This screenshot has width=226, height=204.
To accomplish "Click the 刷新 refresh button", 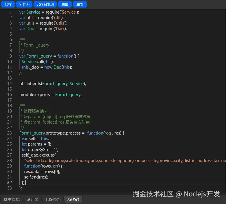I will (80, 4).
